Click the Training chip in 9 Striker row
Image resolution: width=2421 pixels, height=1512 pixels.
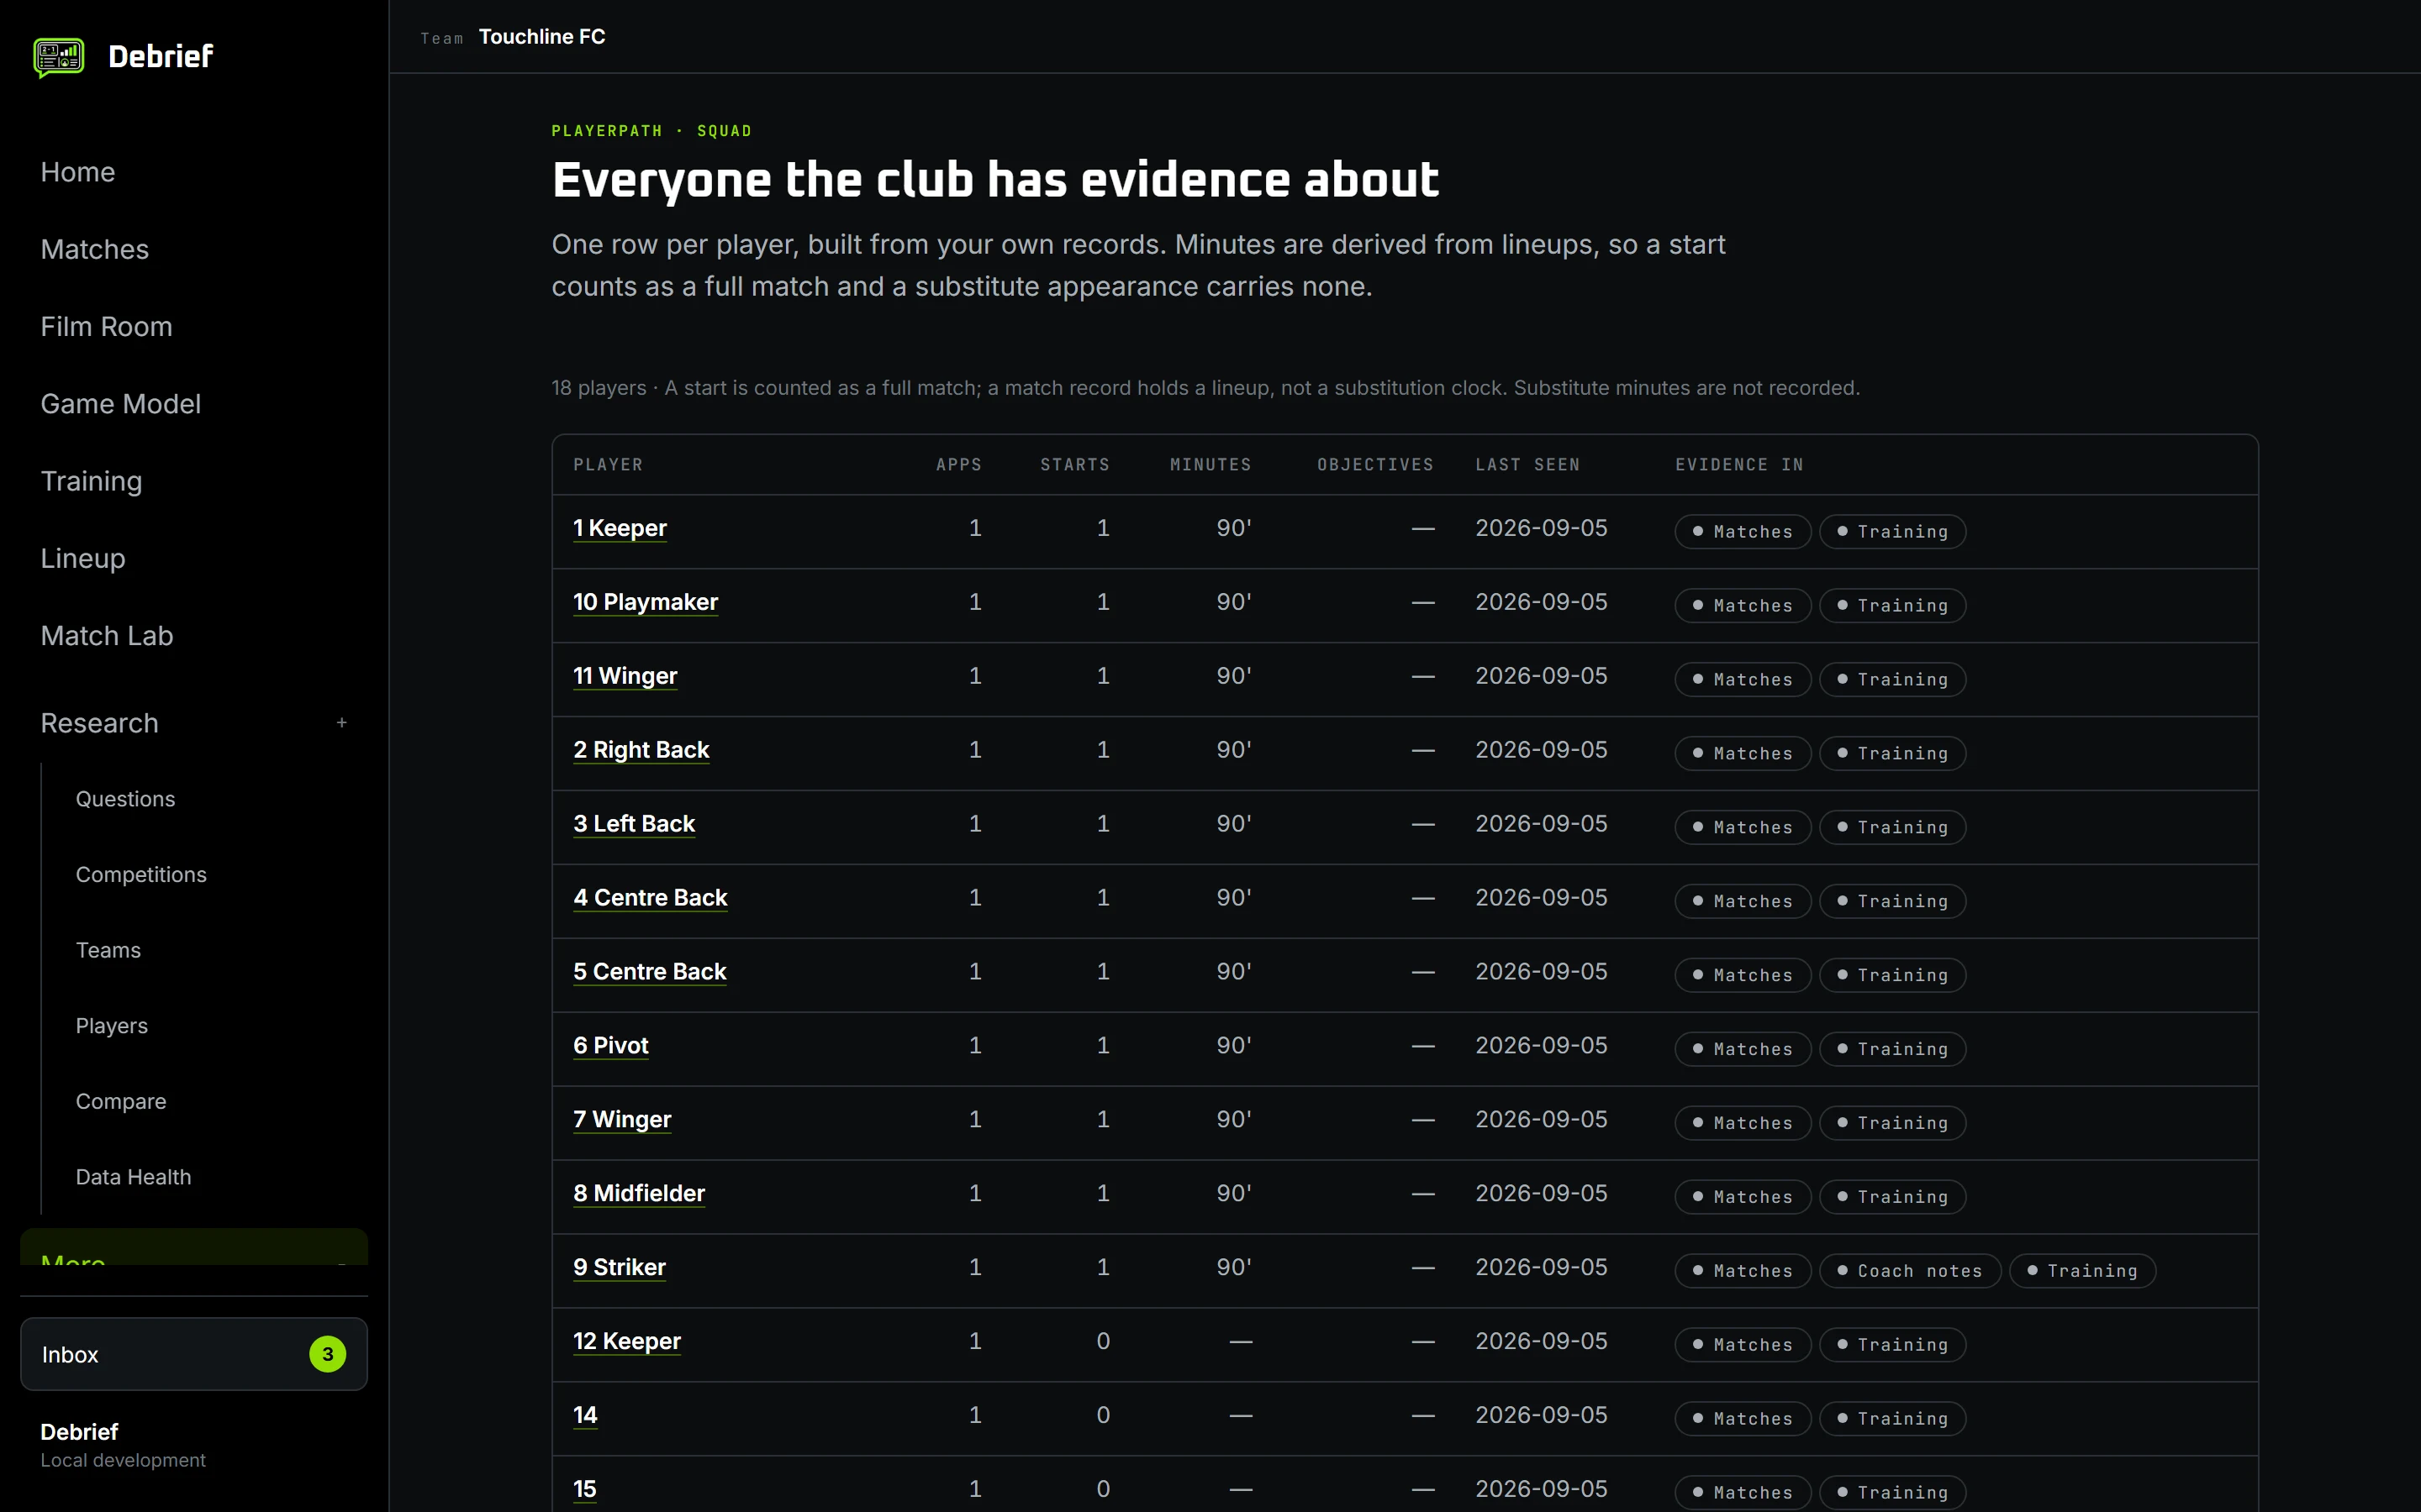click(2082, 1271)
